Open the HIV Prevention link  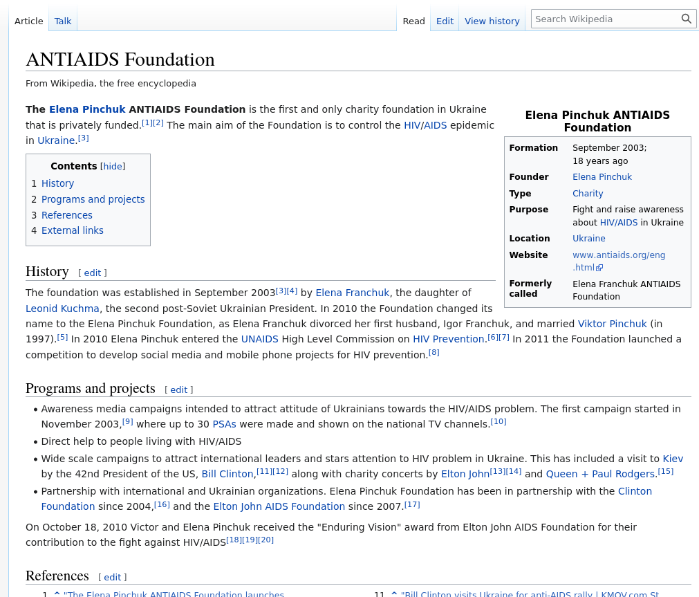(x=449, y=339)
